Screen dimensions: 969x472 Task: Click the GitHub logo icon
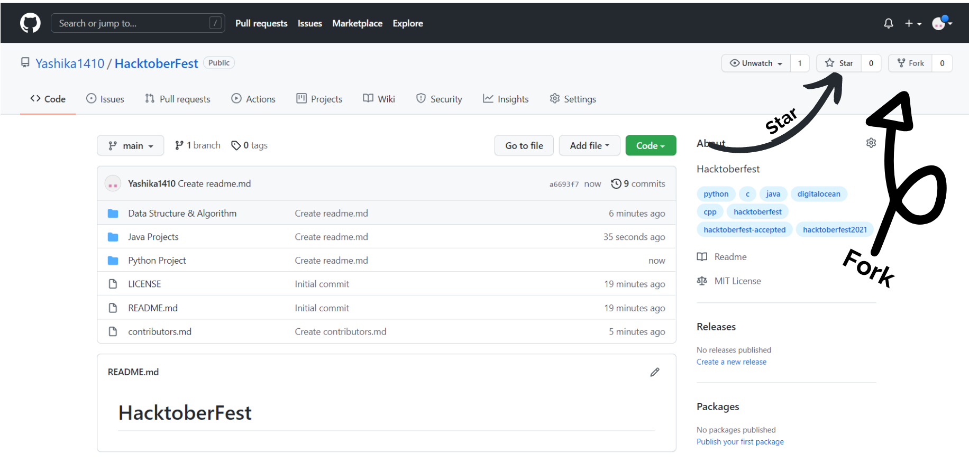(30, 23)
